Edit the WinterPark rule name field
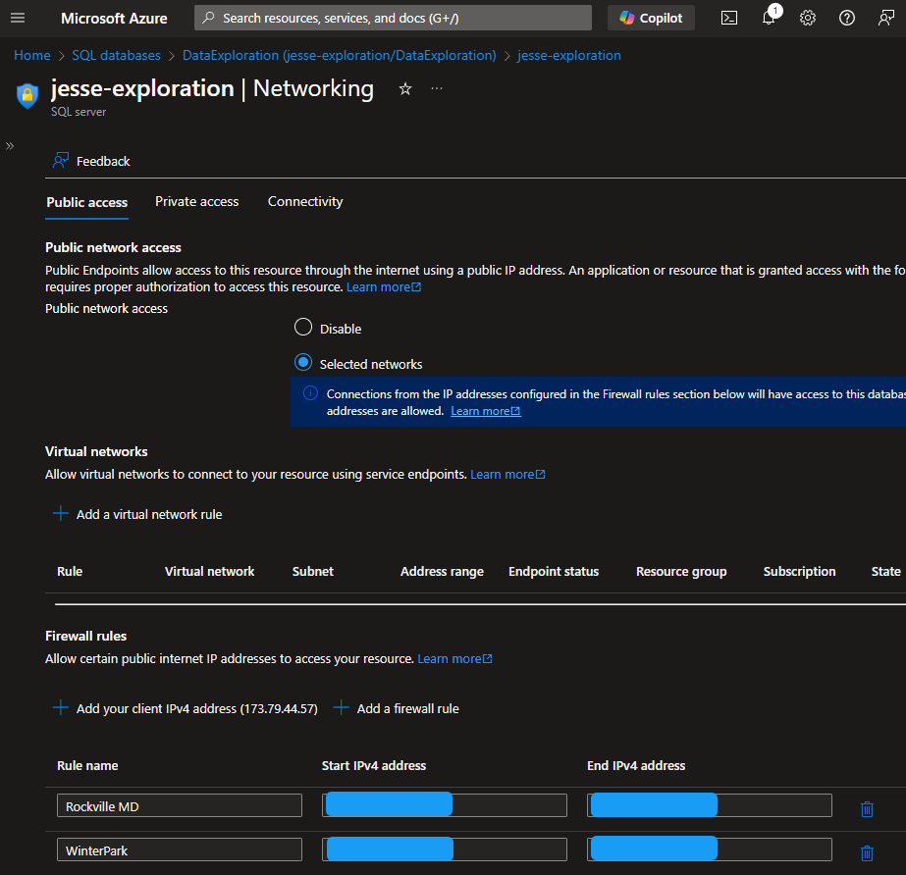906x875 pixels. click(179, 849)
